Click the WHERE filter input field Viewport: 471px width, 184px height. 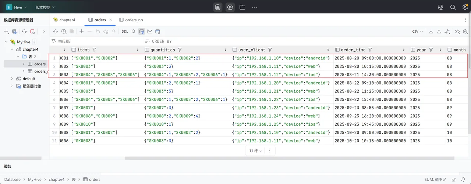pos(96,41)
